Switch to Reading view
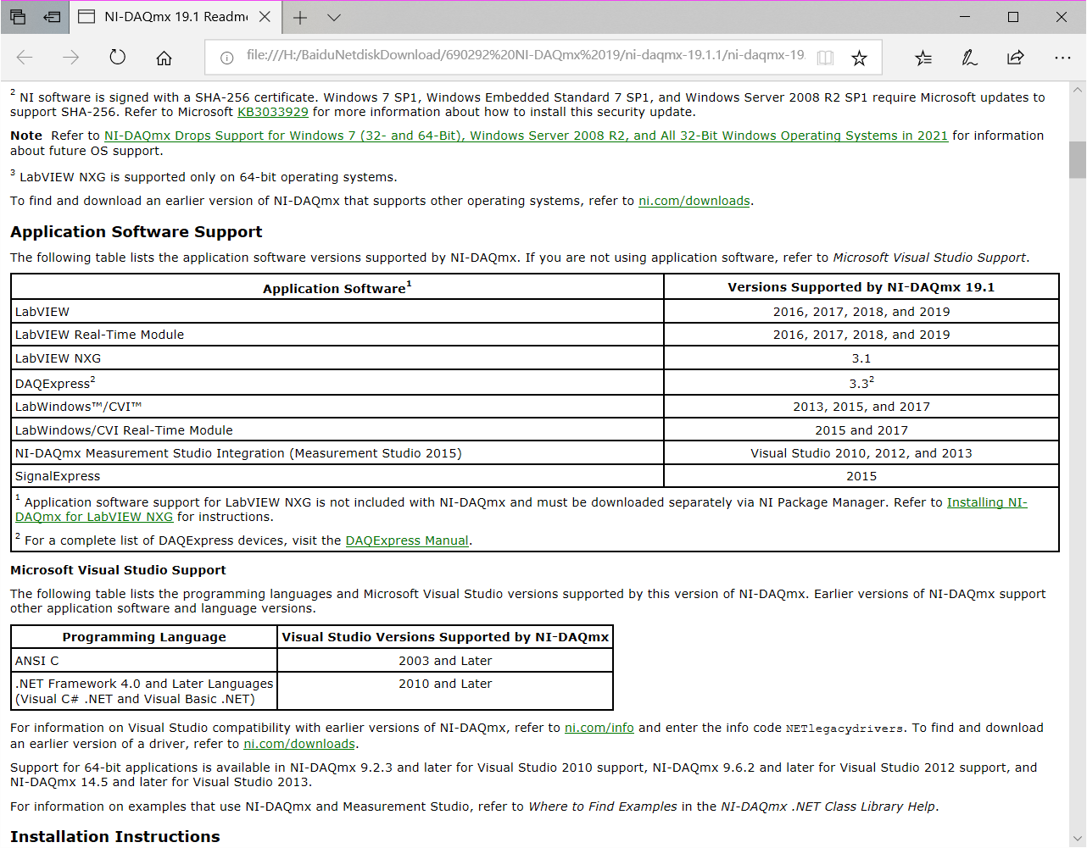Viewport: 1087px width, 848px height. [825, 58]
